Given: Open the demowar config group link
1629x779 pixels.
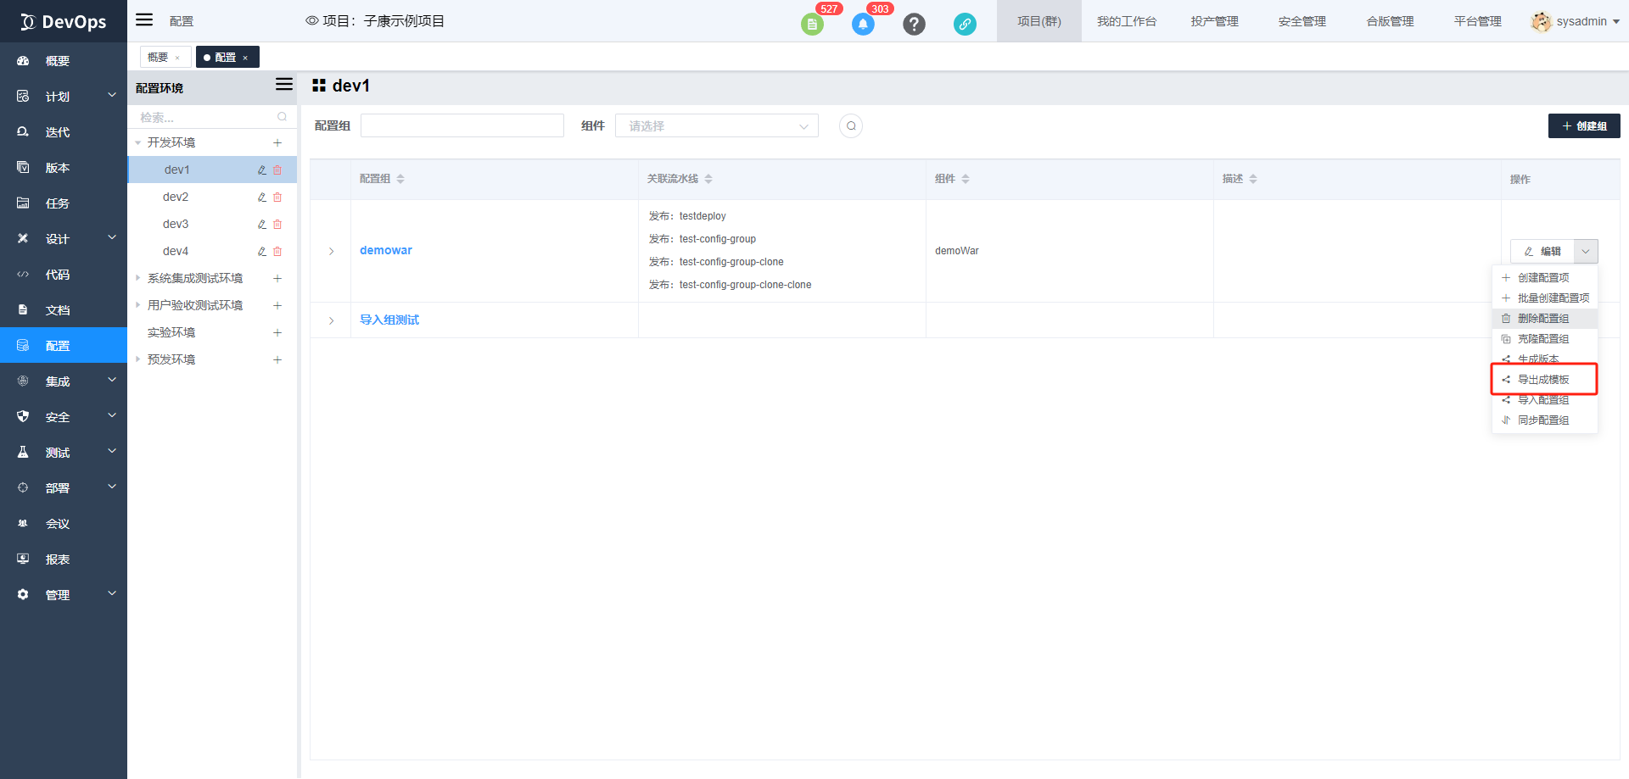Looking at the screenshot, I should click(386, 251).
